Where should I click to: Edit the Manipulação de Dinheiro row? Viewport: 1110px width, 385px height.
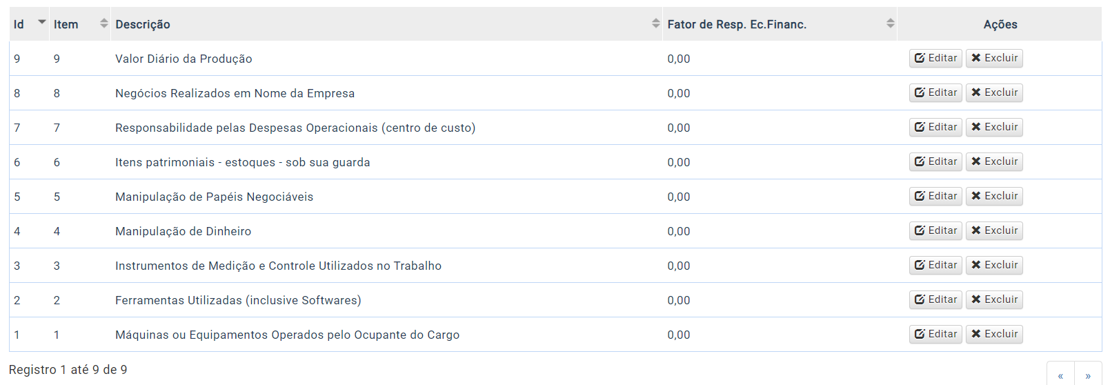point(935,230)
